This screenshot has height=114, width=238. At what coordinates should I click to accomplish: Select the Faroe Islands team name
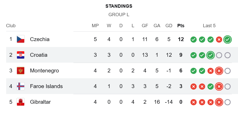[46, 86]
